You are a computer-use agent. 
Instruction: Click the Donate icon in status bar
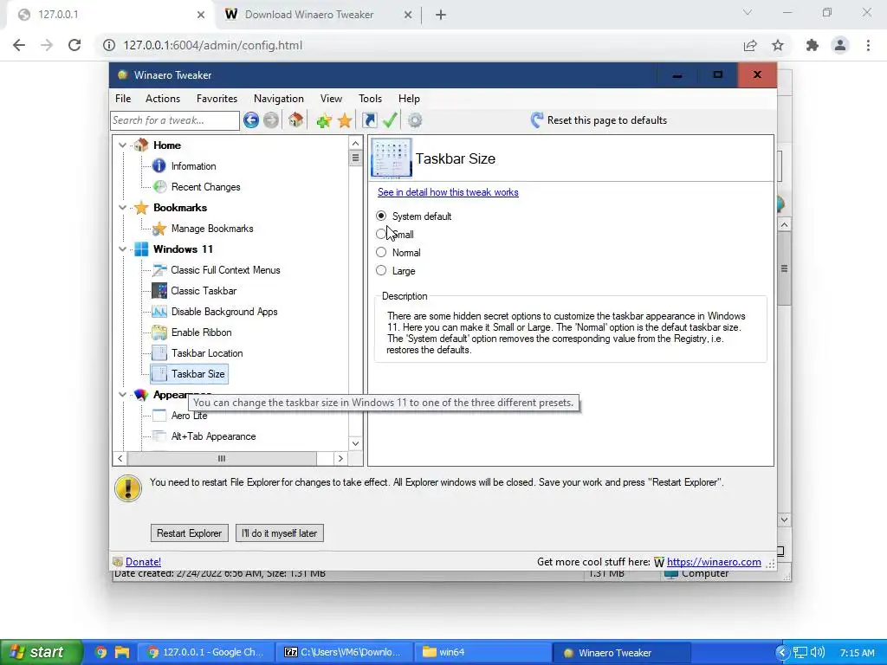pos(118,561)
